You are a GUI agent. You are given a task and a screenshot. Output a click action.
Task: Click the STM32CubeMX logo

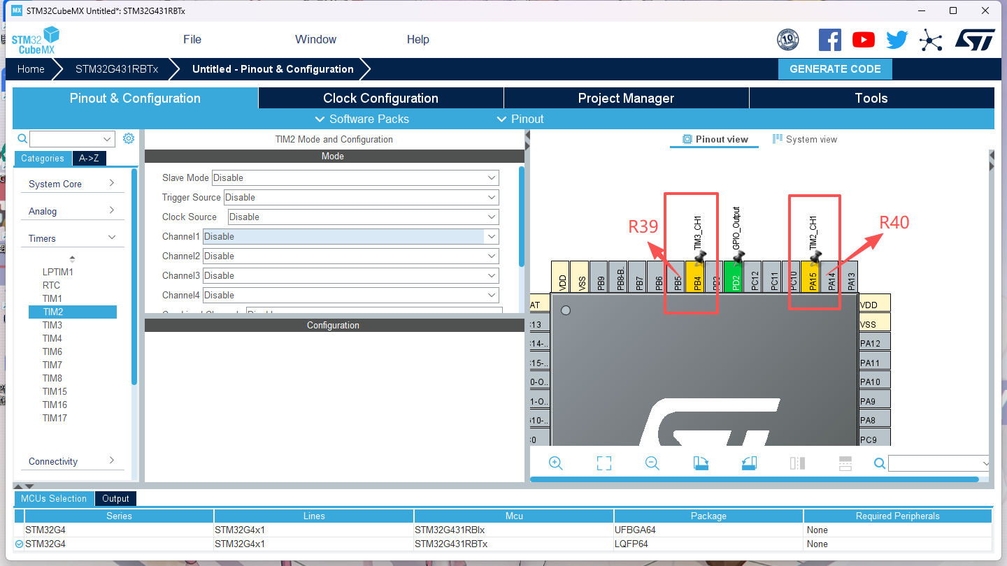tap(35, 41)
